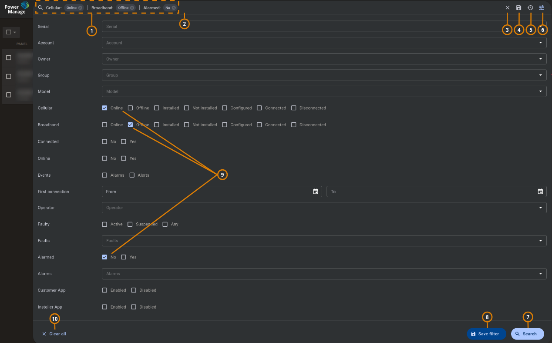Open the First connection From date picker

[x=315, y=192]
